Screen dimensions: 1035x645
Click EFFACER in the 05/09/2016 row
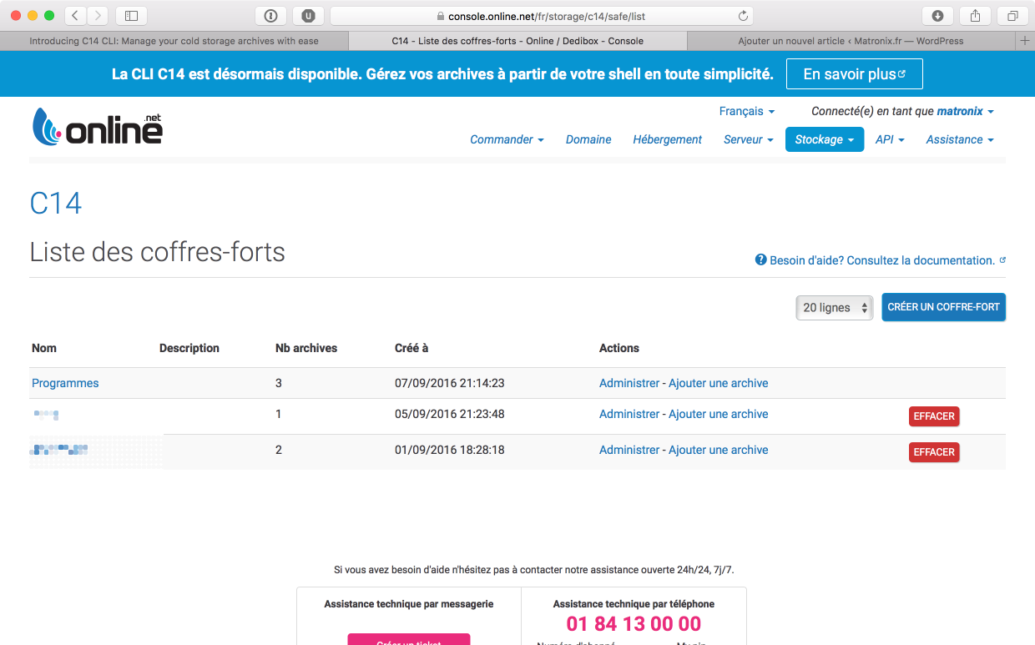pyautogui.click(x=934, y=416)
